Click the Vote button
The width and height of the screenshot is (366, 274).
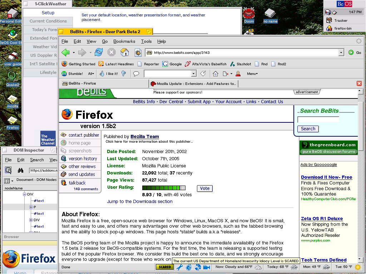[x=205, y=188]
